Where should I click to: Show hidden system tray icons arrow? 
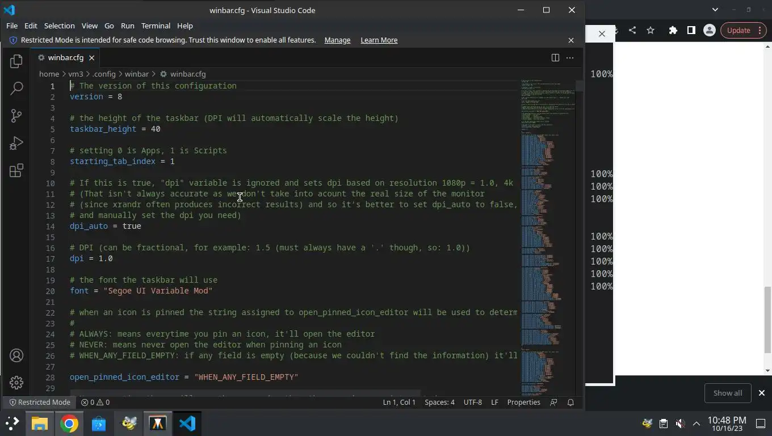click(697, 424)
